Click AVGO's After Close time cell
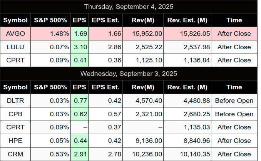261x161 pixels. tap(234, 34)
